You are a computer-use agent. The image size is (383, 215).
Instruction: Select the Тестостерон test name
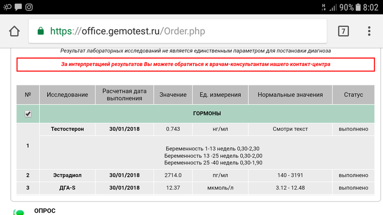point(67,129)
